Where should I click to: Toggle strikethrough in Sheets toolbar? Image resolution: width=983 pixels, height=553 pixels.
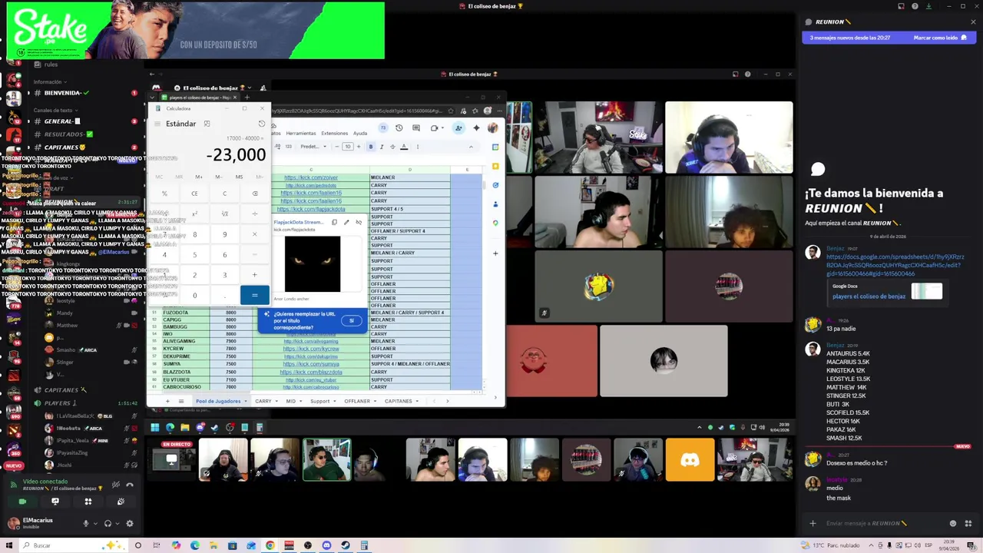click(x=392, y=147)
